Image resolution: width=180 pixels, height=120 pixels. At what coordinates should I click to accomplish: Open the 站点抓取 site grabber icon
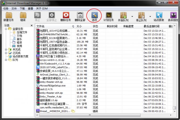[159, 15]
